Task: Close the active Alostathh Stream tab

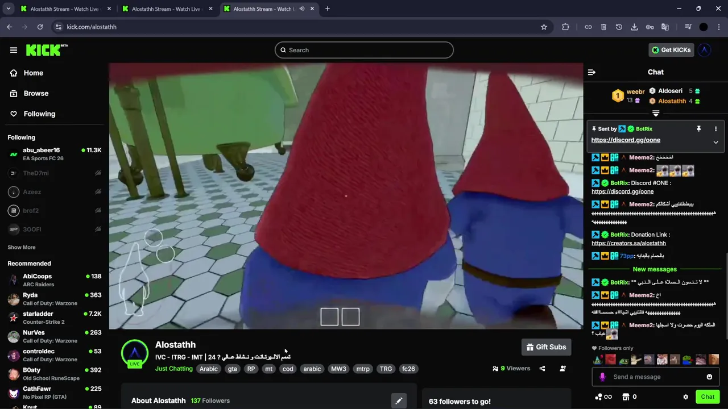Action: point(312,9)
